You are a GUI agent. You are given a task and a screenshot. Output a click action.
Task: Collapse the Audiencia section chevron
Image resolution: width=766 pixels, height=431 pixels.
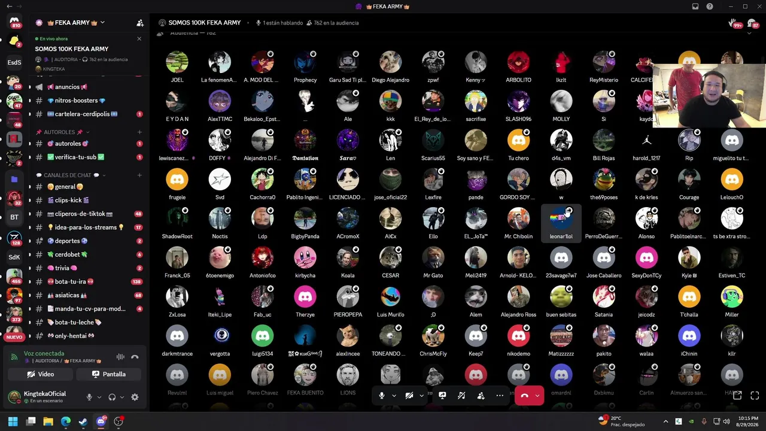pos(749,34)
